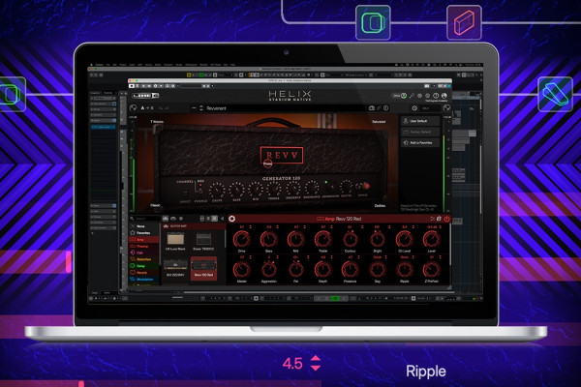Click the circular icon left of A/B compare
This screenshot has height=387, width=581.
click(133, 107)
